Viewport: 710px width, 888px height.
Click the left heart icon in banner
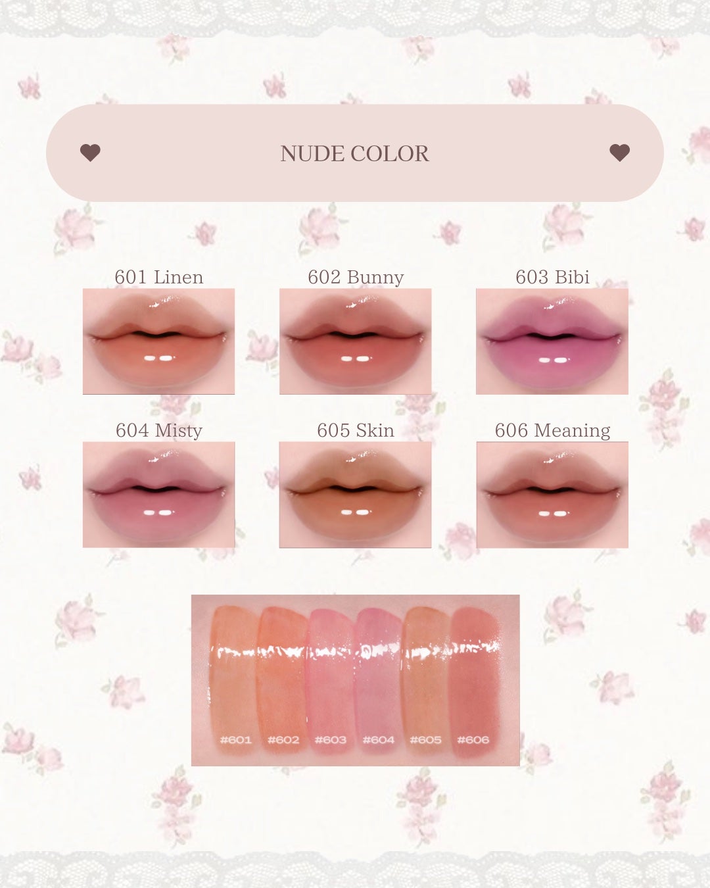coord(90,153)
